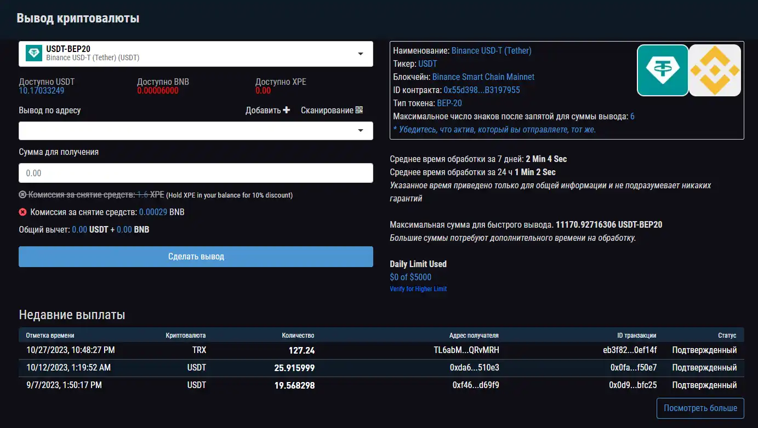The height and width of the screenshot is (428, 758).
Task: Click the Криптовалюта column header
Action: (x=186, y=335)
